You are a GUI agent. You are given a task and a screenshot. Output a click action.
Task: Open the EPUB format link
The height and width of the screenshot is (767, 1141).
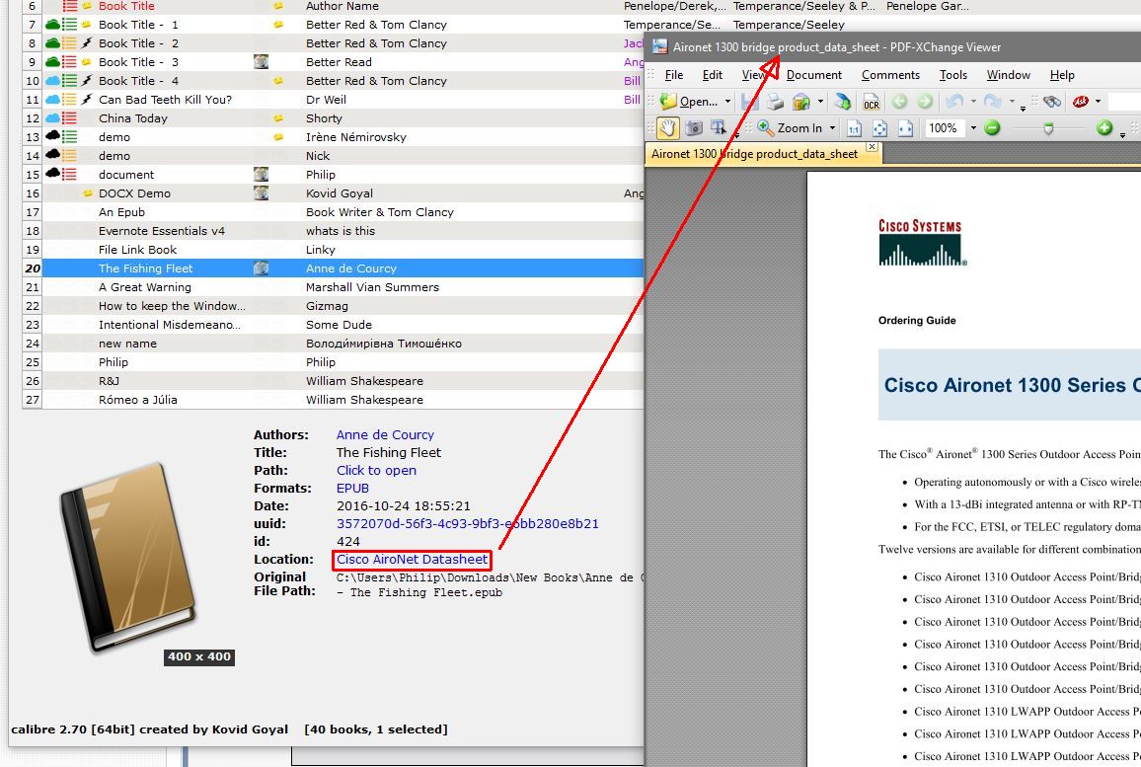click(352, 489)
